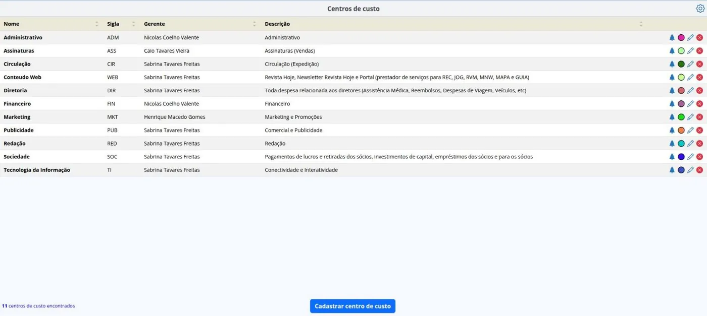707x316 pixels.
Task: Edit the Circulação cost center with the pencil
Action: (690, 64)
